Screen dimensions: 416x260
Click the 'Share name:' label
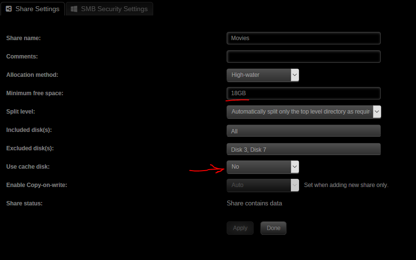(23, 38)
